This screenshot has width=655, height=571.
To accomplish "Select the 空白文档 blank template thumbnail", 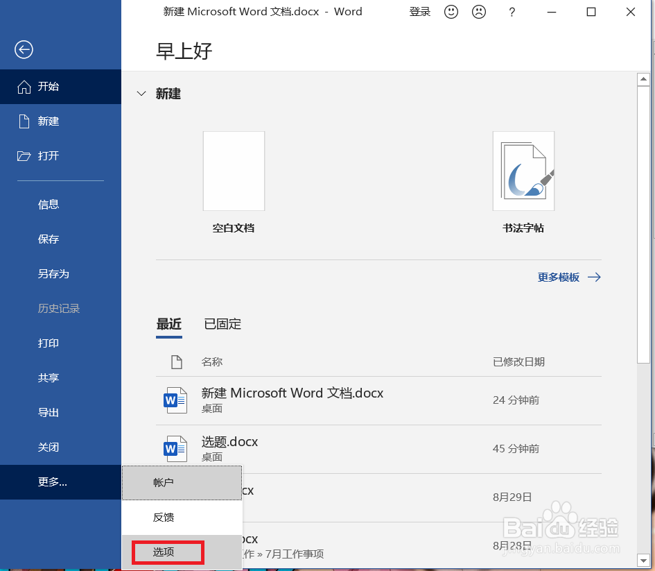I will click(234, 171).
